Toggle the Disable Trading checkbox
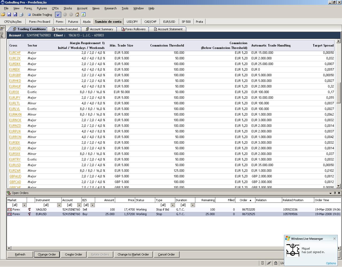This screenshot has width=342, height=267. pos(29,15)
